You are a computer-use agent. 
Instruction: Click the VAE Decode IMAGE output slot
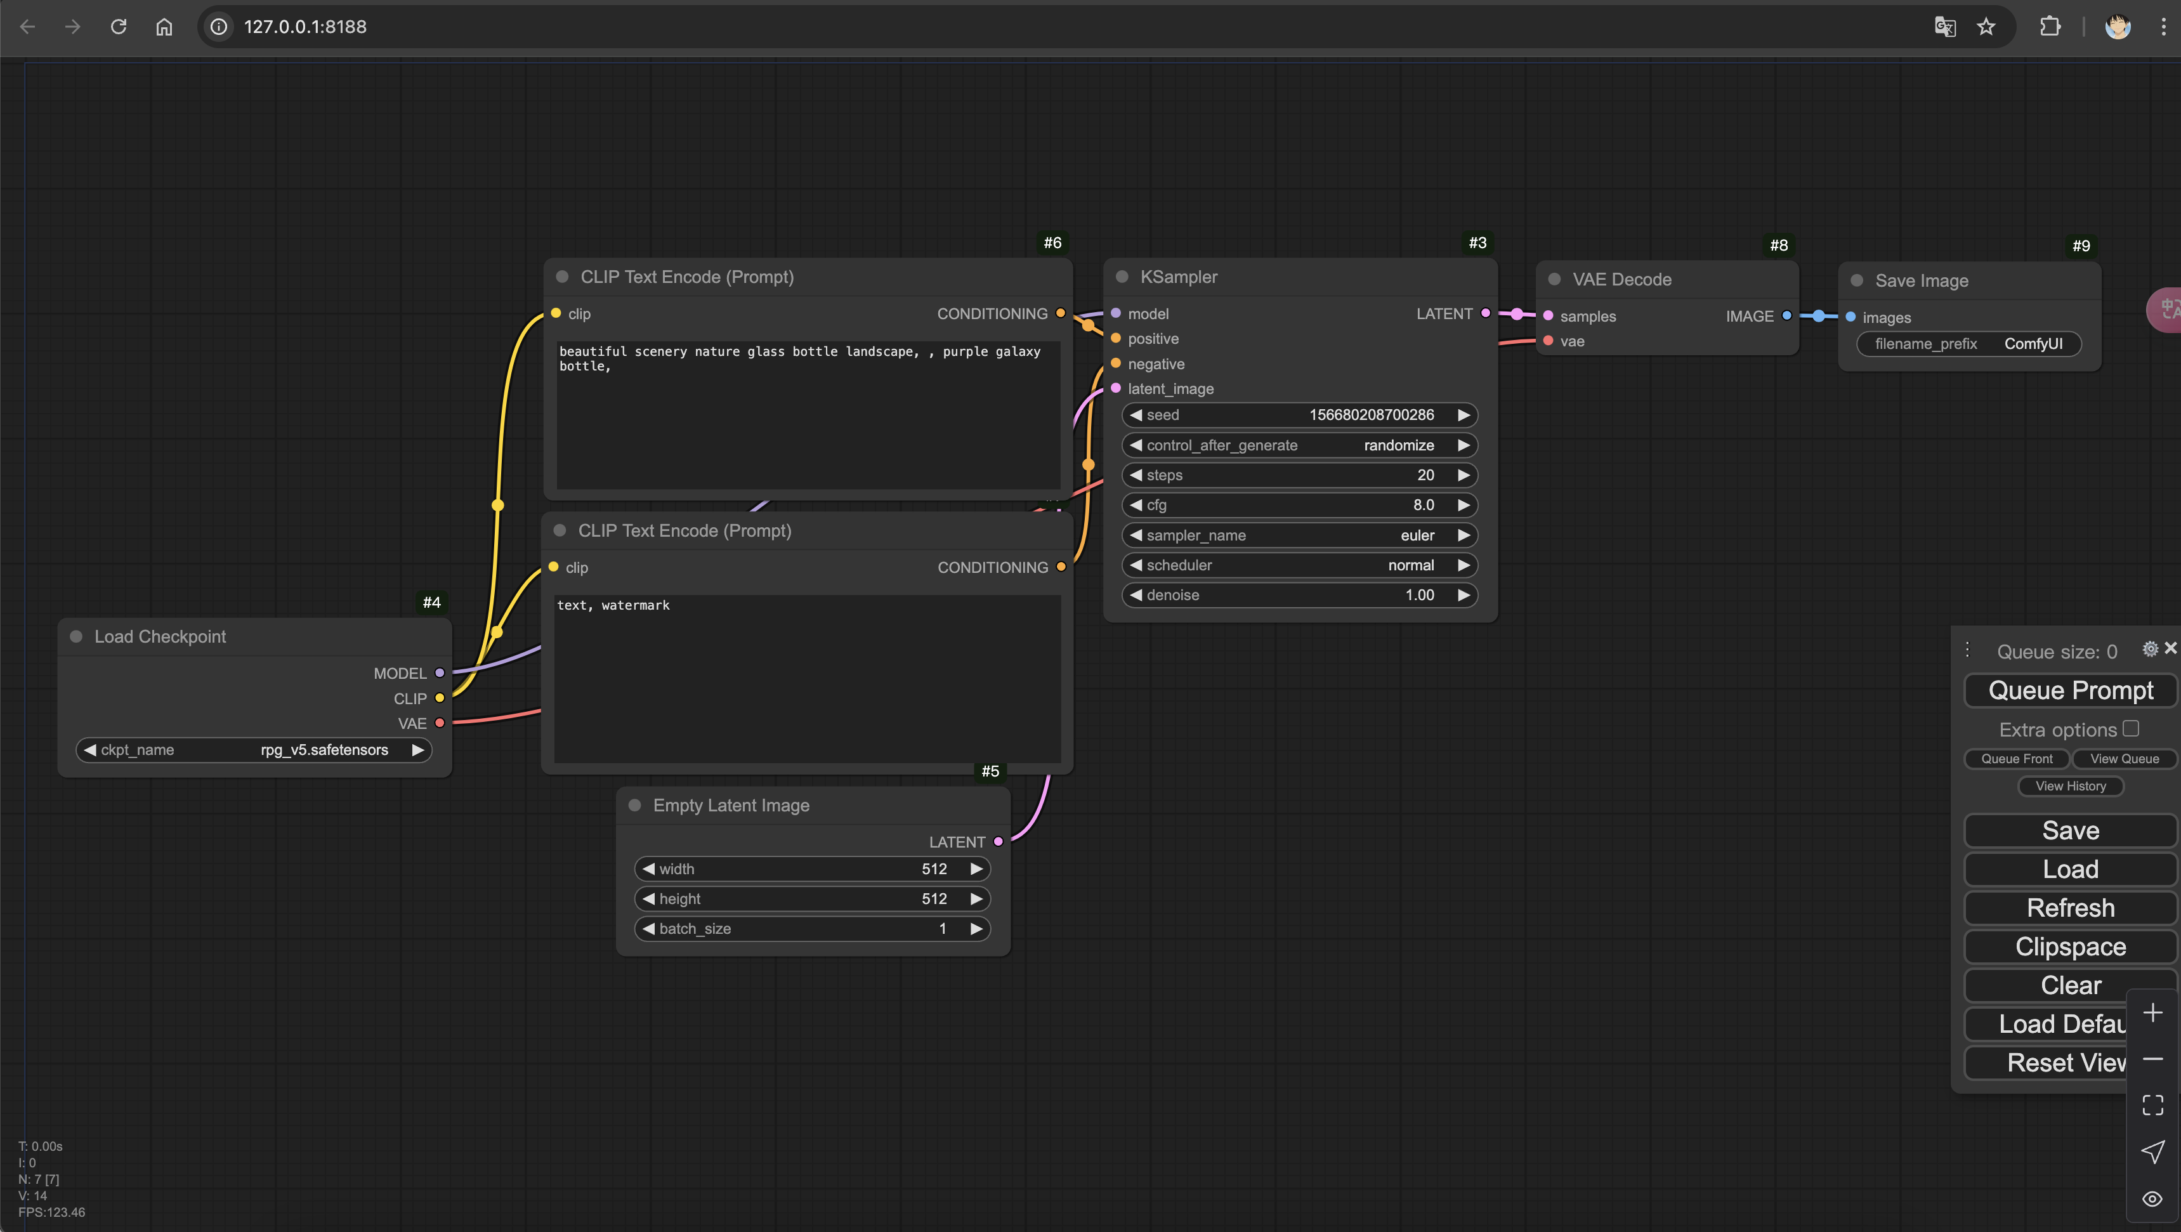click(1786, 316)
